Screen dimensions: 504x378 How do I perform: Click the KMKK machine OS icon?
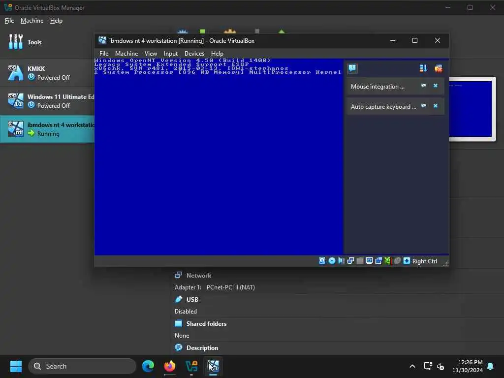click(x=15, y=73)
